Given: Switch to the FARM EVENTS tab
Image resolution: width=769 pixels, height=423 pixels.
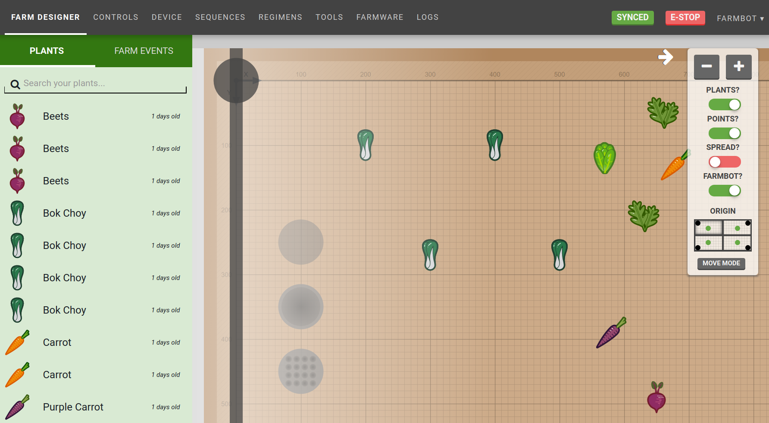Looking at the screenshot, I should click(x=144, y=51).
